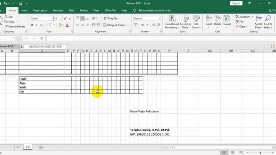The image size is (276, 155).
Task: Toggle Wrap Text
Action: (x=111, y=18)
